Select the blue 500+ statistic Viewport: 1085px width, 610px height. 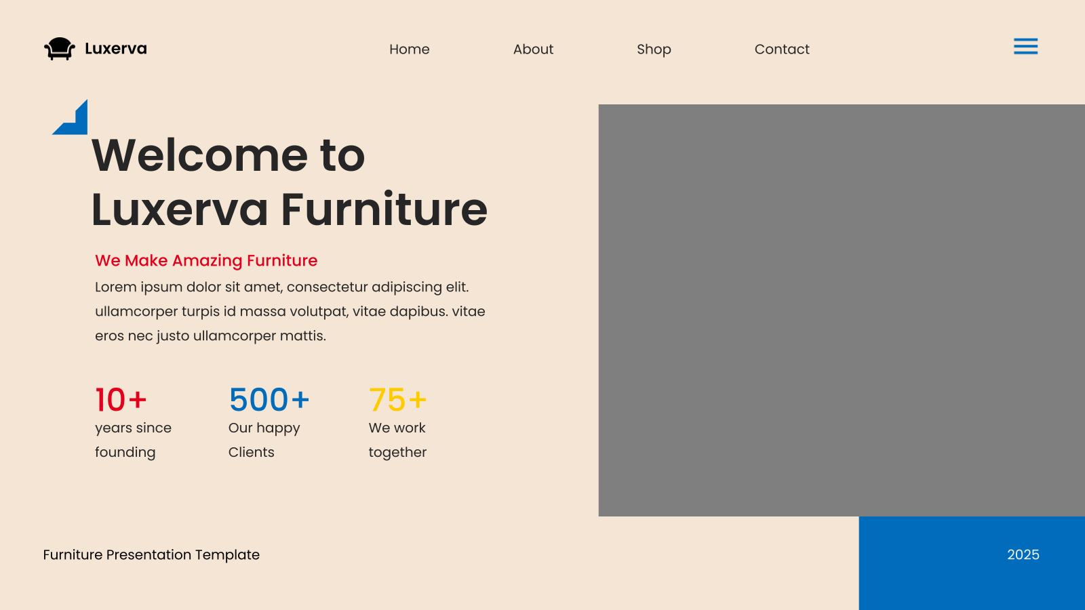269,400
